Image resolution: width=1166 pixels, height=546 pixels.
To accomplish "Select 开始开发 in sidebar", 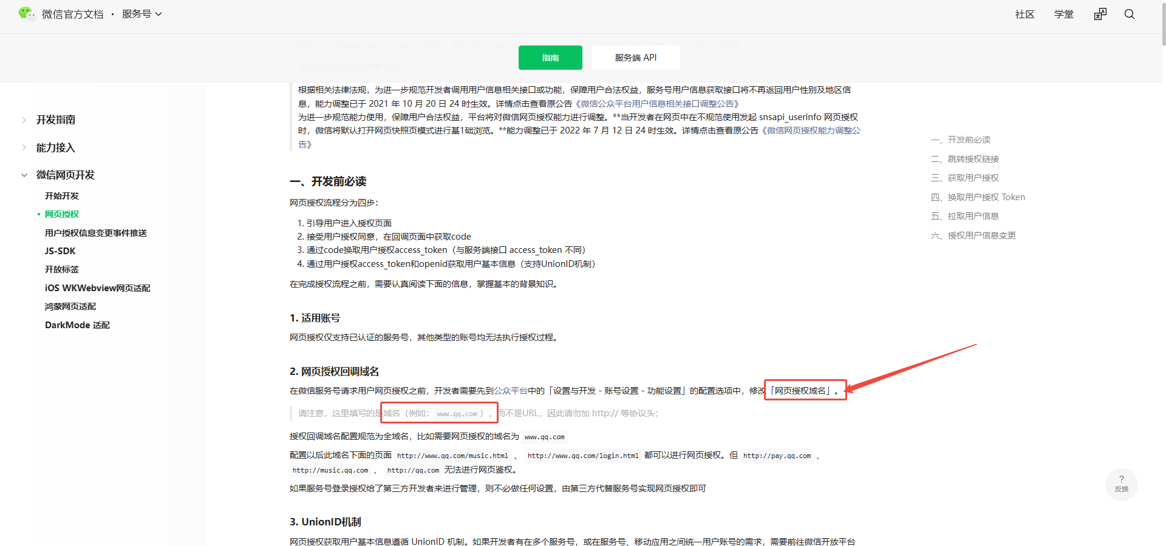I will tap(62, 196).
